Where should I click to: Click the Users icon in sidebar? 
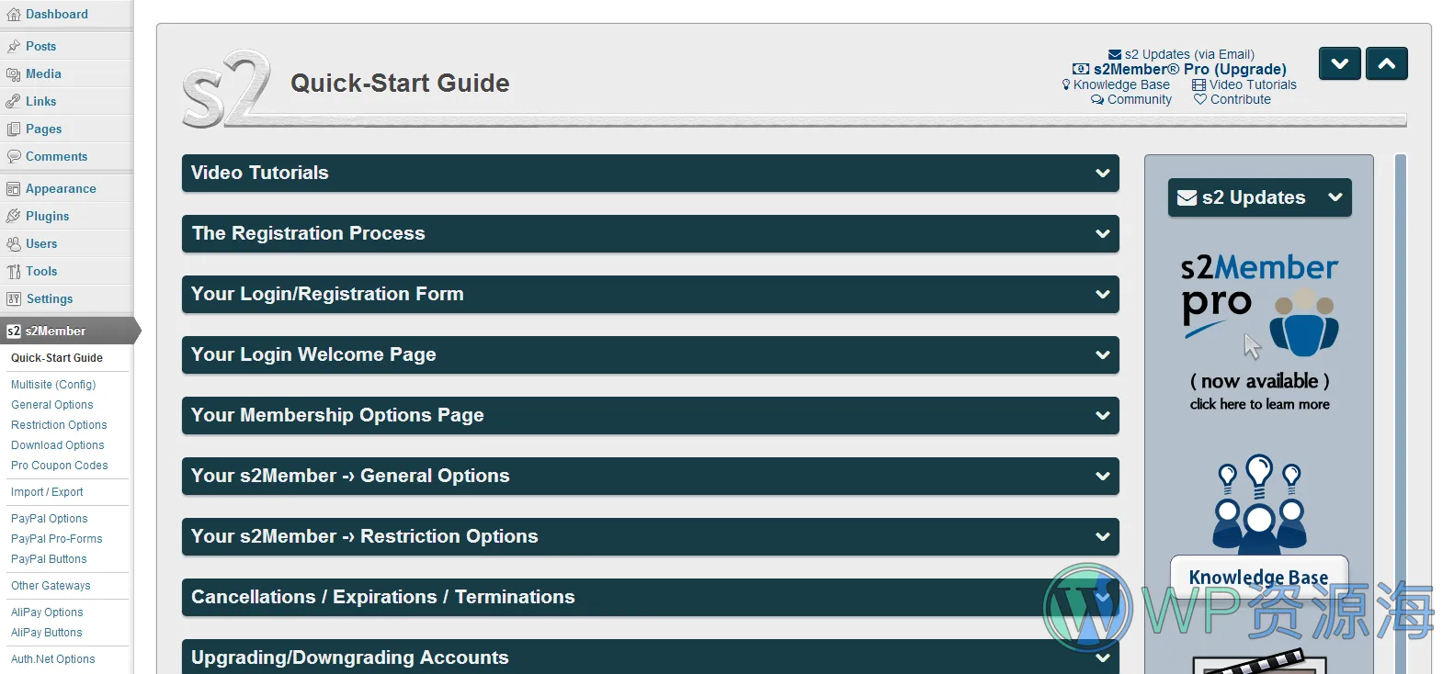coord(13,244)
